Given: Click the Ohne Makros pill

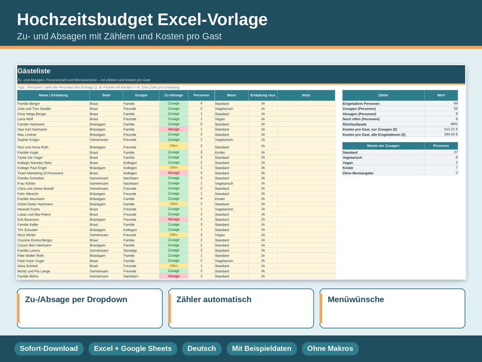Looking at the screenshot, I should point(330,349).
